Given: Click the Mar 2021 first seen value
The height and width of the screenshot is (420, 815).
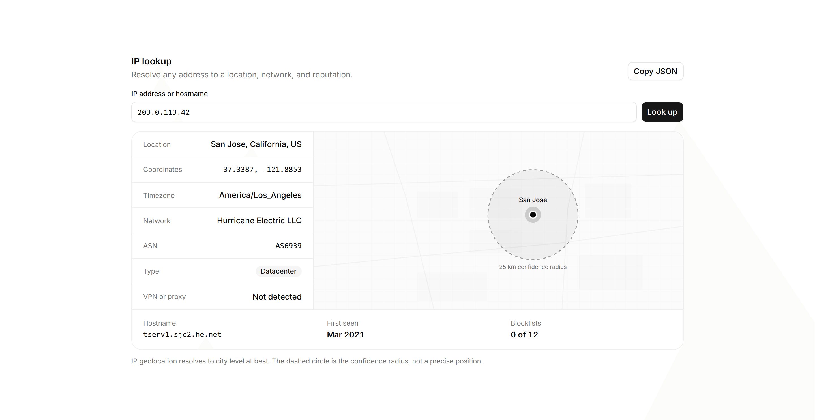Looking at the screenshot, I should tap(346, 335).
